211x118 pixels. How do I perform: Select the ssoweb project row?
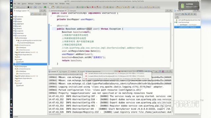30,64
